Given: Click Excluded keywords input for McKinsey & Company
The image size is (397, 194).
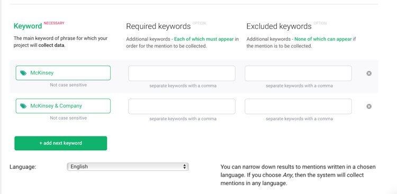Looking at the screenshot, I should pos(298,106).
